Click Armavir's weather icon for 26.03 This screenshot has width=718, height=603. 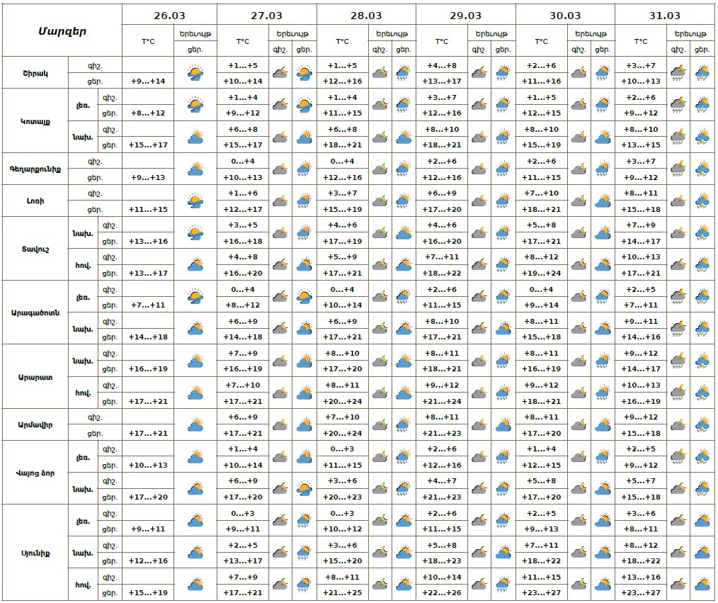[x=195, y=425]
